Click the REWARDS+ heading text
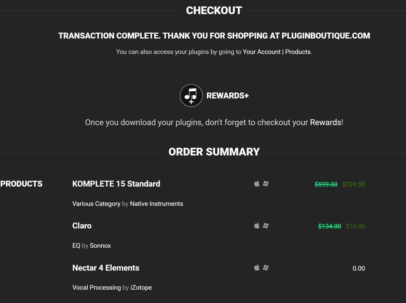The height and width of the screenshot is (303, 406). pos(228,96)
